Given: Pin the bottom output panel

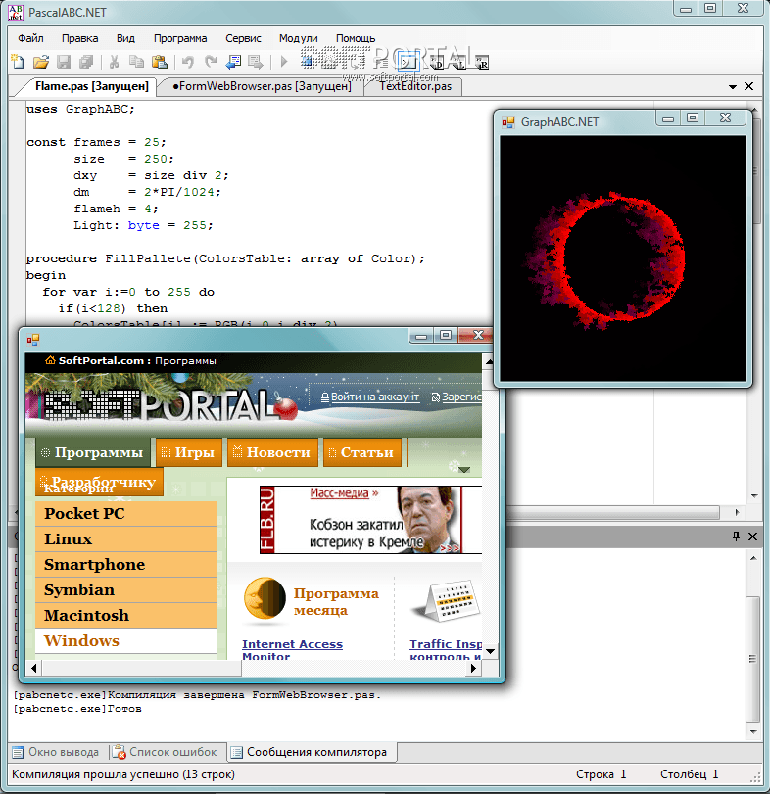Looking at the screenshot, I should pos(736,537).
